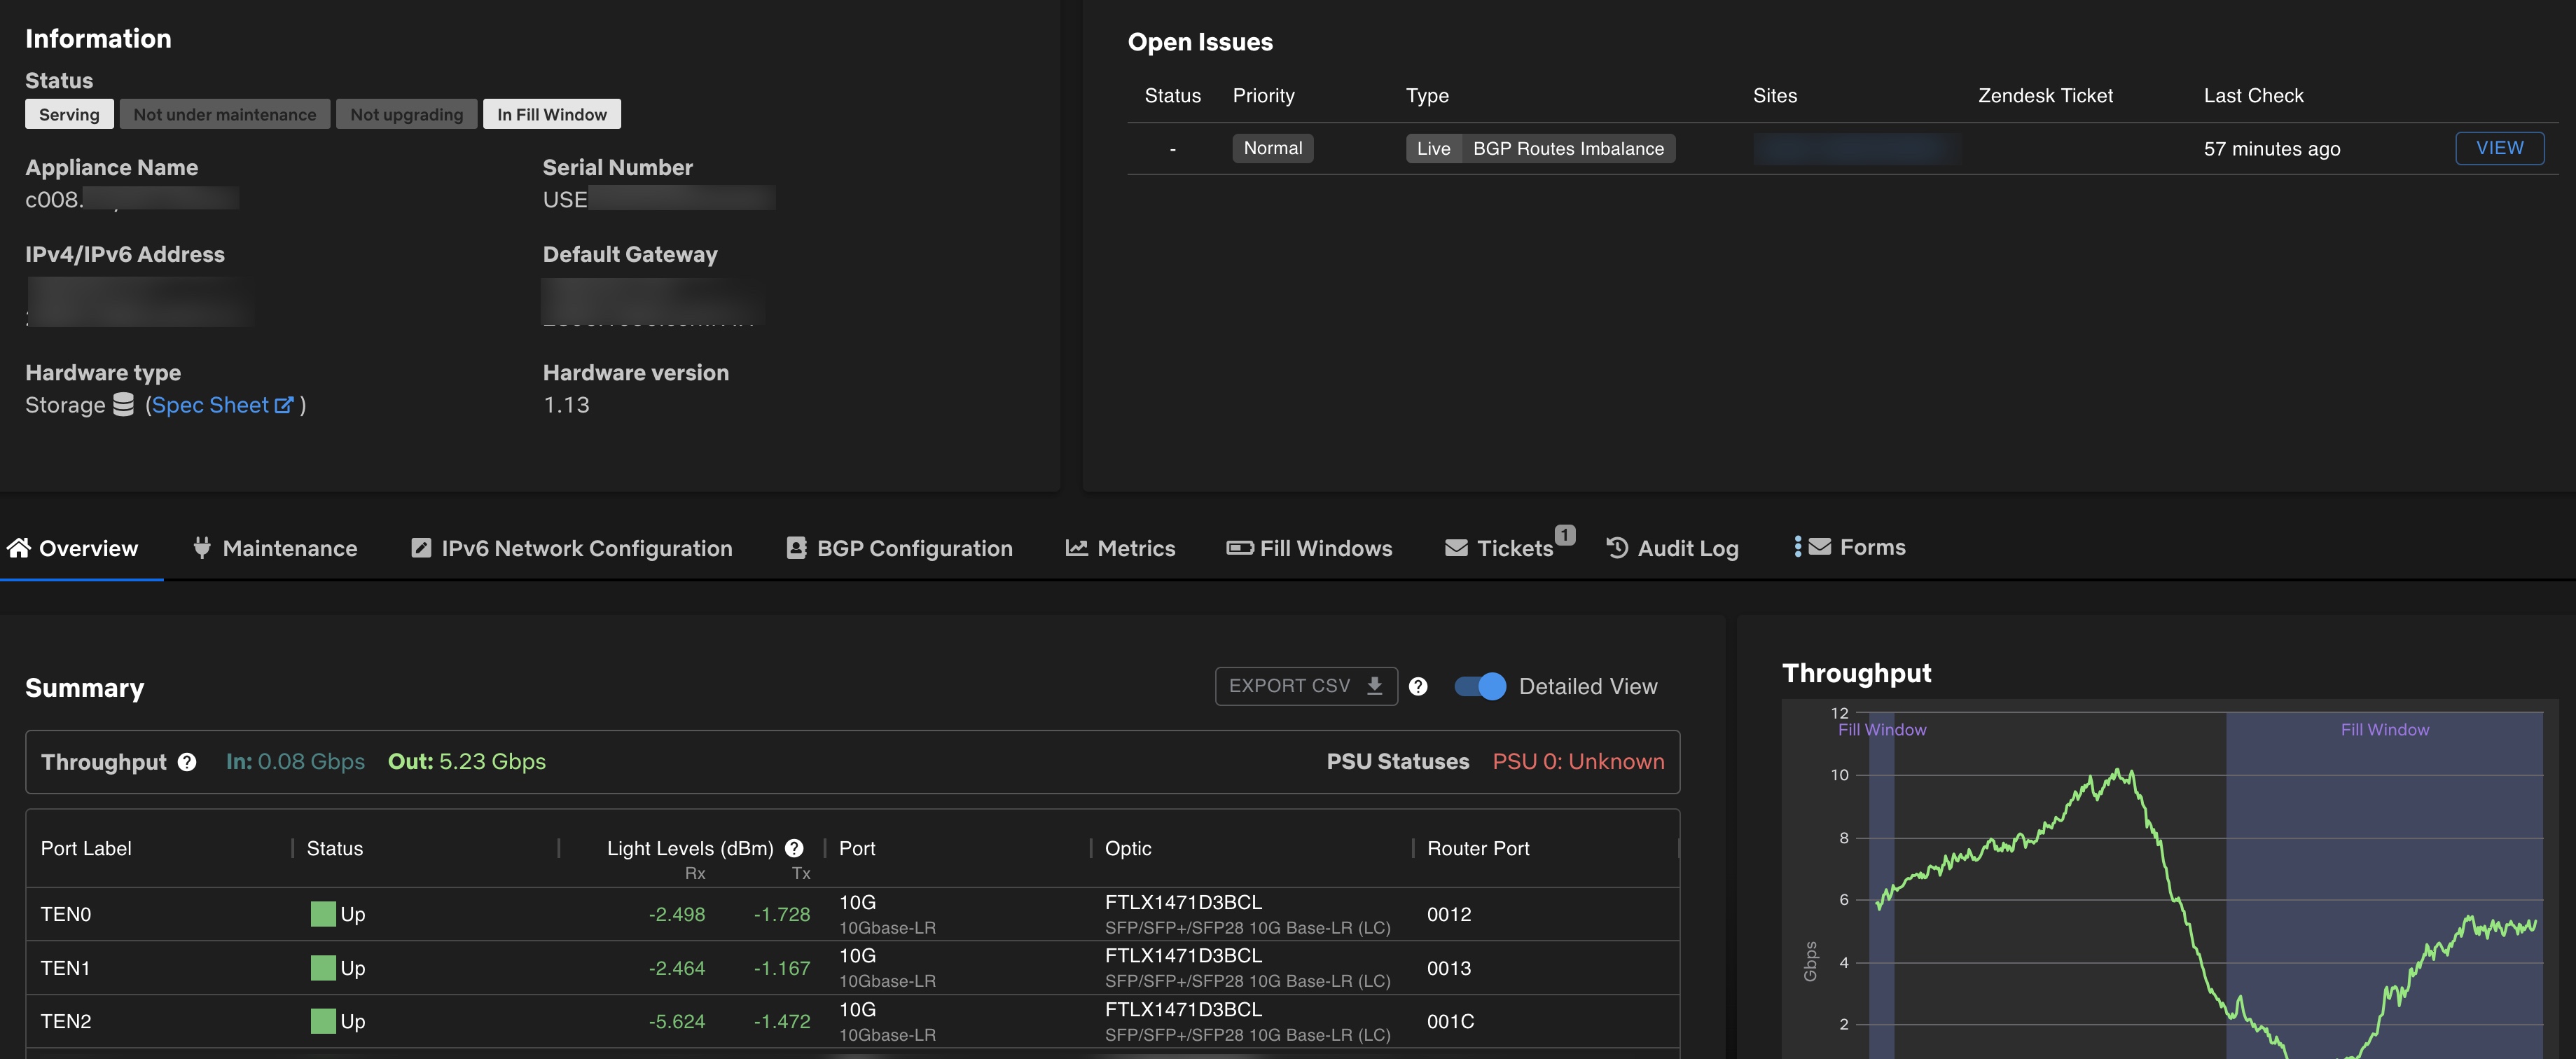Open the Spec Sheet link
2576x1059 pixels.
tap(222, 404)
